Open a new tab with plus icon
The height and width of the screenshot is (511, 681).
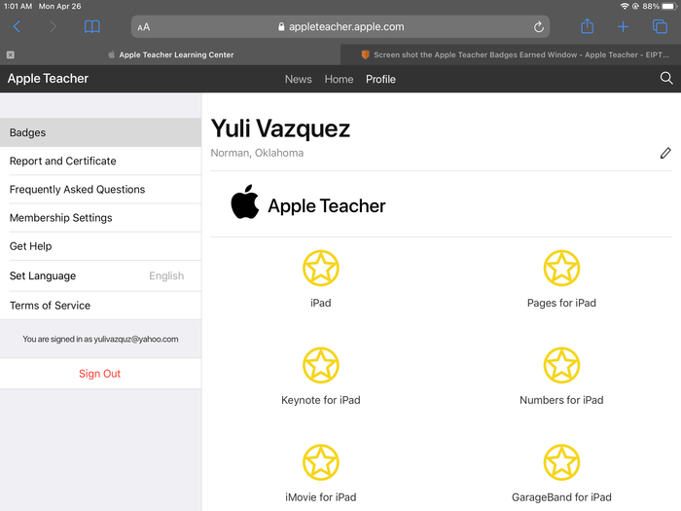click(624, 27)
